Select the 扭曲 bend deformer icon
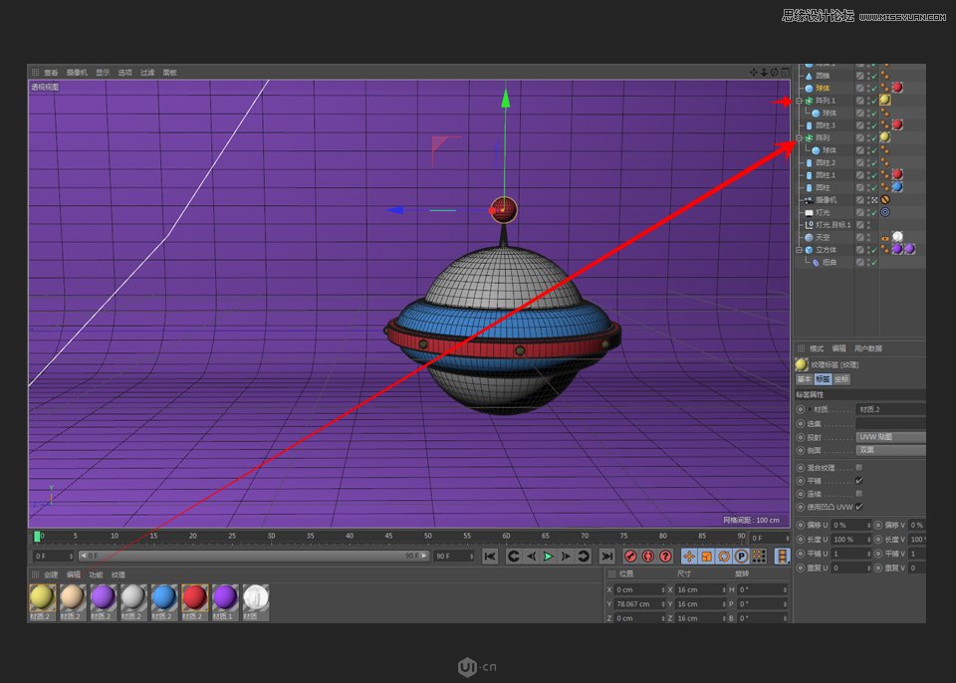This screenshot has height=683, width=956. coord(815,261)
